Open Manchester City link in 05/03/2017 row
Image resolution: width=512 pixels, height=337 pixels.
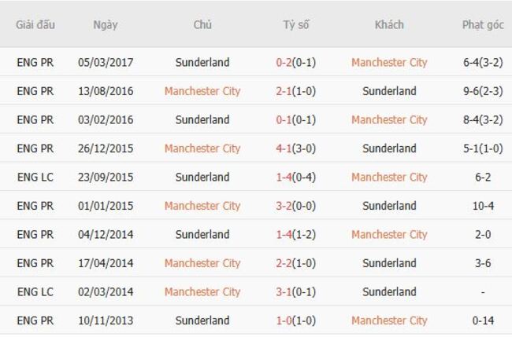[389, 62]
